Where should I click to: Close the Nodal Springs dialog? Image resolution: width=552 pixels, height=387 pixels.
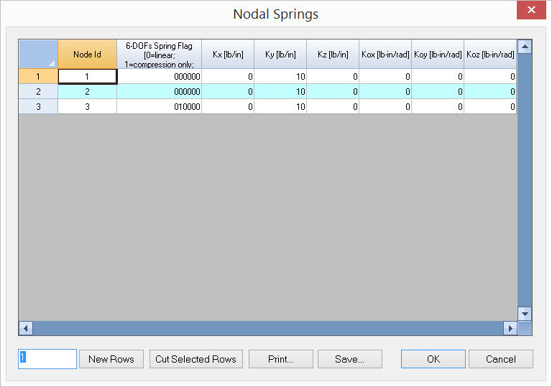pos(530,10)
